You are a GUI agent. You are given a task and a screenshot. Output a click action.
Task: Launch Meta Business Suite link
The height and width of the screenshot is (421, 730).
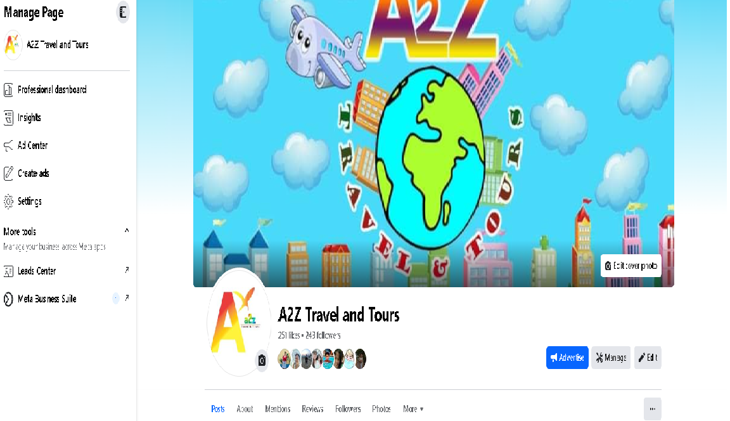[67, 299]
